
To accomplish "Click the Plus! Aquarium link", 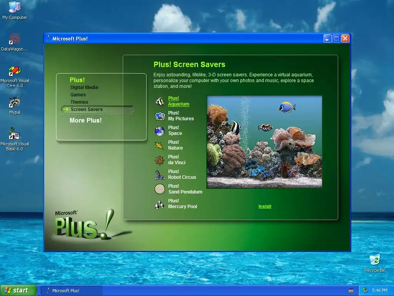I will pos(179,101).
